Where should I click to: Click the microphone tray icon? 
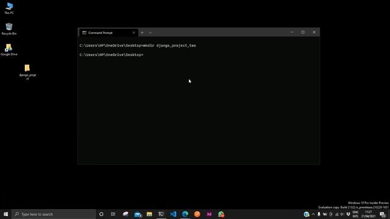319,214
